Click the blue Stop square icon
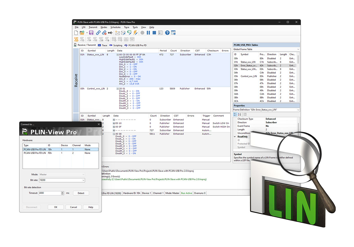The width and height of the screenshot is (354, 247). point(154,33)
